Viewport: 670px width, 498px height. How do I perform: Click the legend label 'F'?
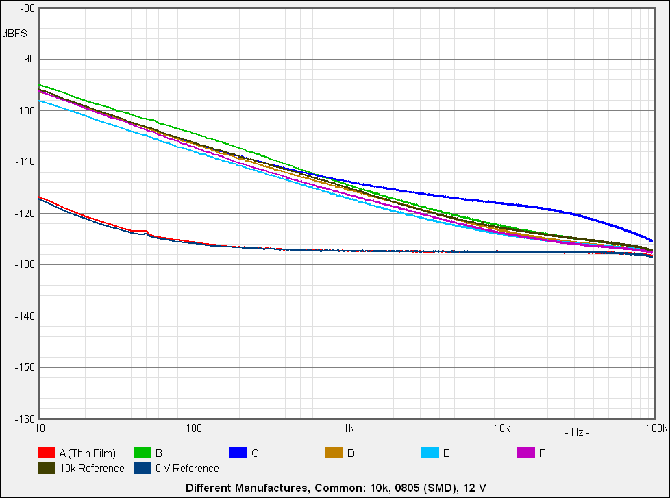pos(542,453)
